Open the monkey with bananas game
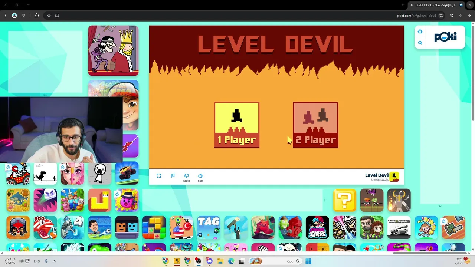475x267 pixels. [x=426, y=228]
